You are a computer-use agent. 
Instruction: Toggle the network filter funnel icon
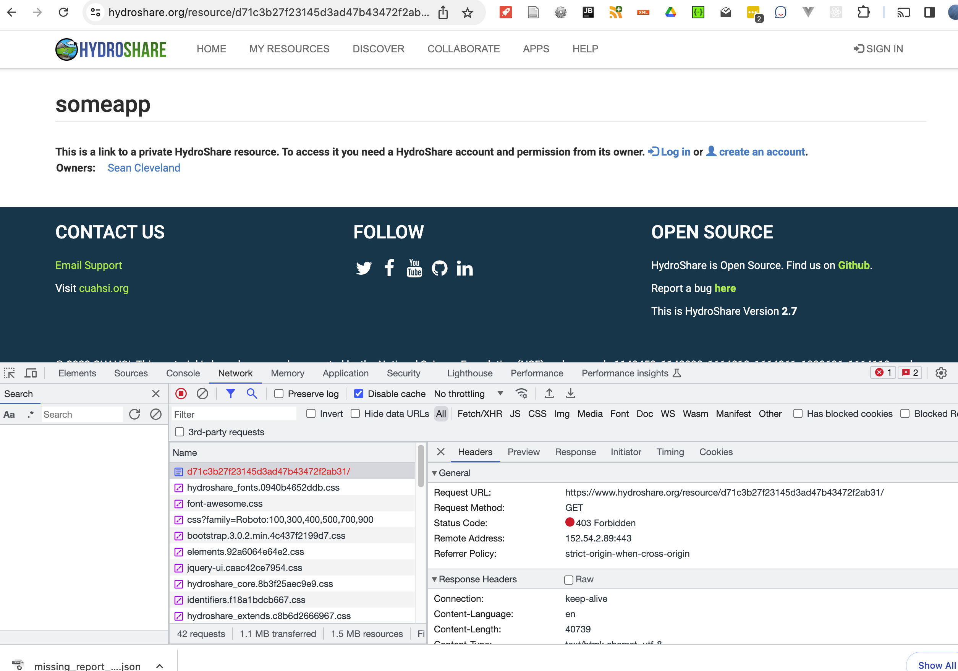click(230, 394)
